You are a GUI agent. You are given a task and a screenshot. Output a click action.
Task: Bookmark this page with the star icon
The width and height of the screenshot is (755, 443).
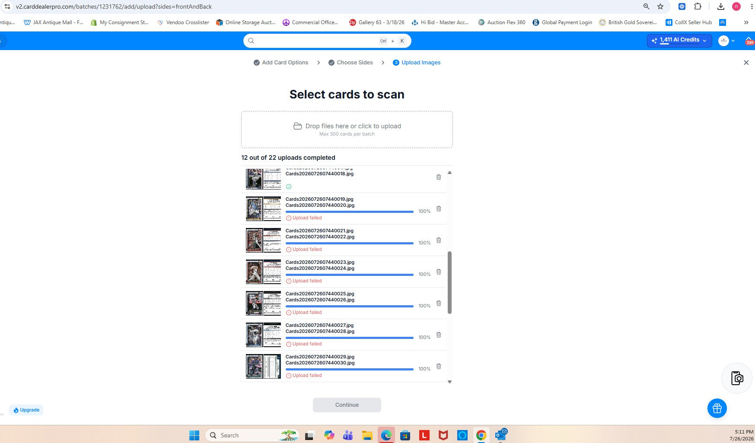pyautogui.click(x=660, y=6)
